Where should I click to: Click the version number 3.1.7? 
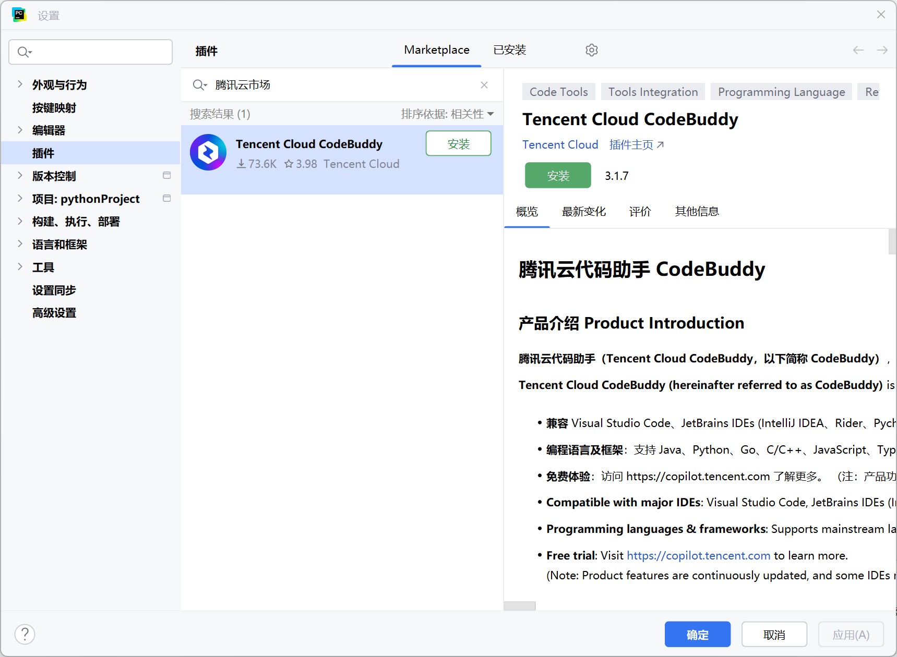click(617, 176)
